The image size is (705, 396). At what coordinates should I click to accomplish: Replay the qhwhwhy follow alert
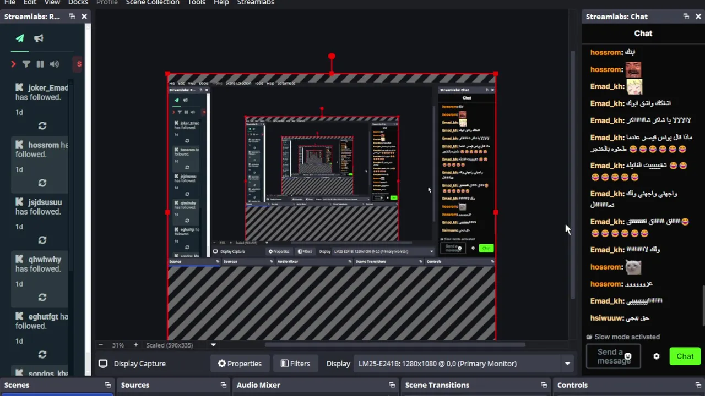(x=42, y=298)
